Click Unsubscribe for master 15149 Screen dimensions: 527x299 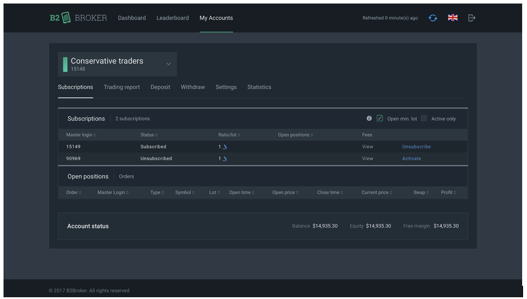pos(416,147)
